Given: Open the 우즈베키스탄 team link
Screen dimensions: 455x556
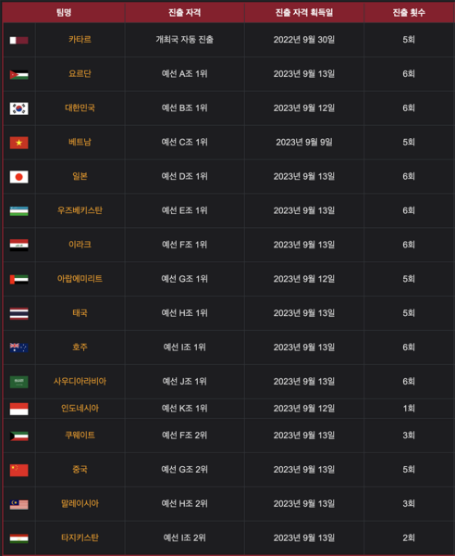Looking at the screenshot, I should (80, 210).
